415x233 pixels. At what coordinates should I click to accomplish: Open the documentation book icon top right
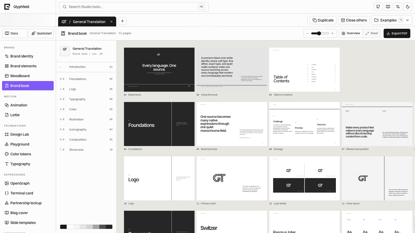pos(388,7)
